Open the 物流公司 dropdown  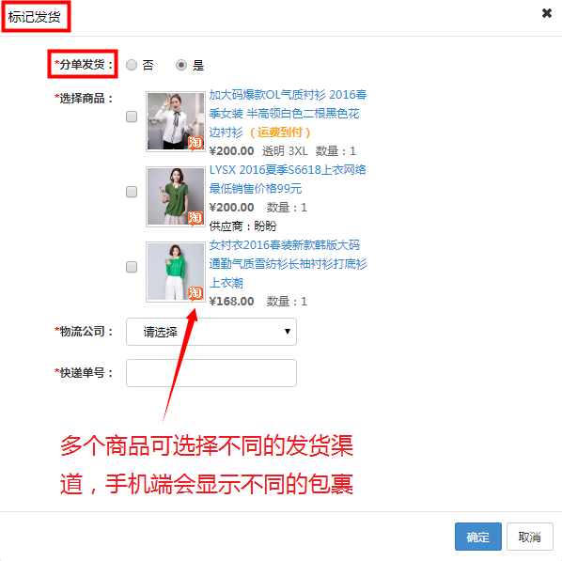[211, 332]
